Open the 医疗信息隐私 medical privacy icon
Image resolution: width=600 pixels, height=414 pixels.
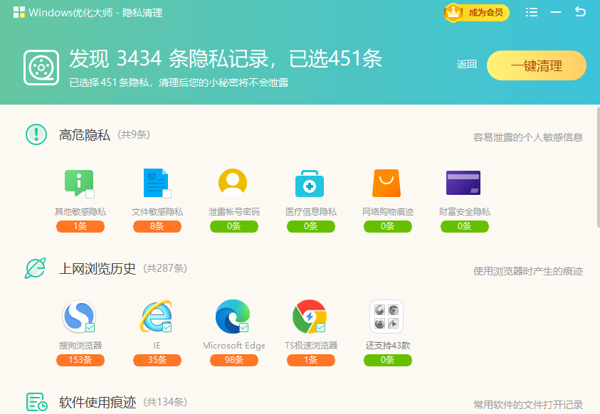point(310,183)
